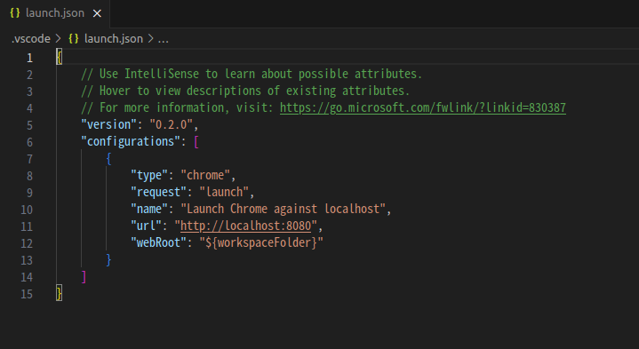Click line number 12 in gutter
This screenshot has height=349, width=639.
pos(27,243)
